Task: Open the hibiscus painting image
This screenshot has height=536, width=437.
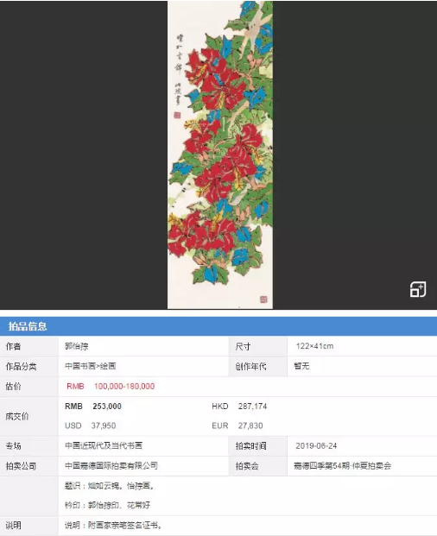Action: click(220, 154)
